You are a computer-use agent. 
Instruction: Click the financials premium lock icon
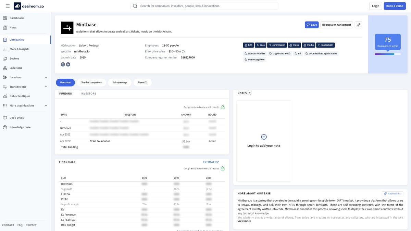223,168
